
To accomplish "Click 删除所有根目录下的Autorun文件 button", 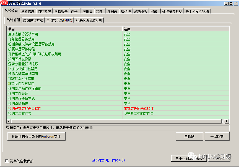I will [36, 136].
